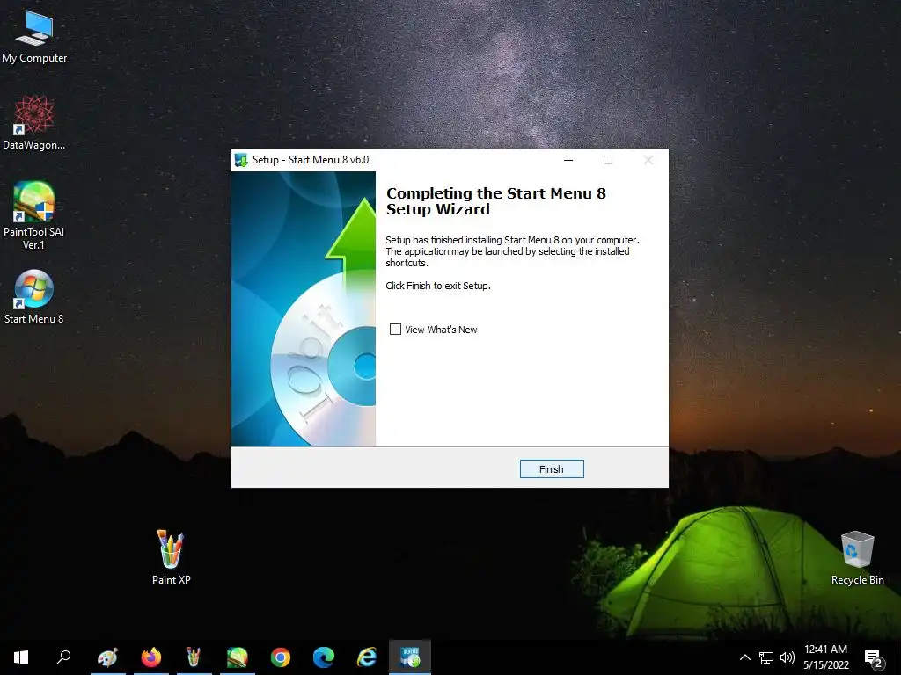The height and width of the screenshot is (675, 901).
Task: Select PaintTool SAI Ver.1 desktop shortcut
Action: click(34, 216)
